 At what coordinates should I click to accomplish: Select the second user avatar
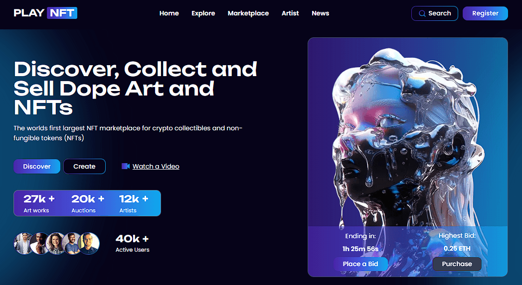click(x=39, y=244)
